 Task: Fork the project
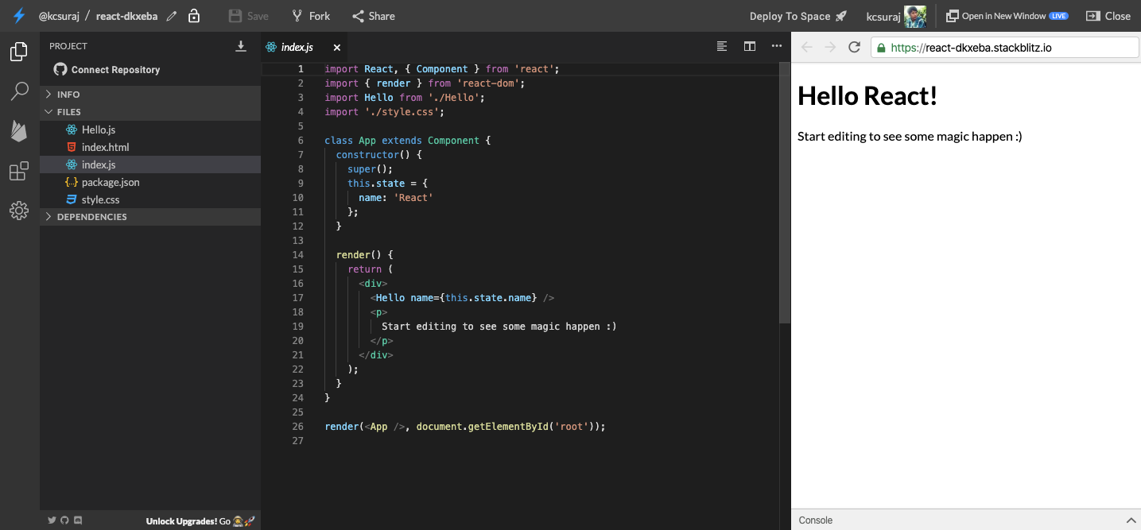click(310, 16)
